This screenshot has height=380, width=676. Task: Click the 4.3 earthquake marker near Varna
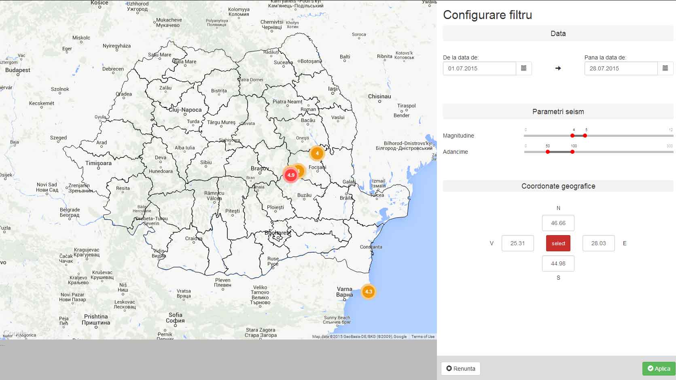(368, 291)
